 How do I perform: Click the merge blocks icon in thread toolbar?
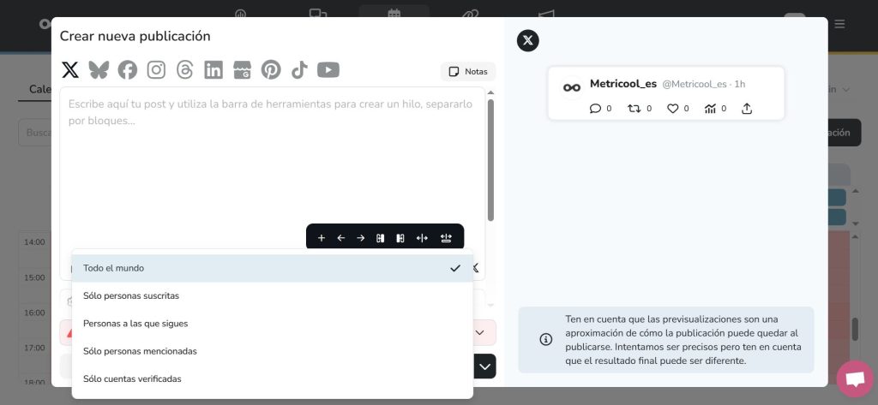[380, 238]
